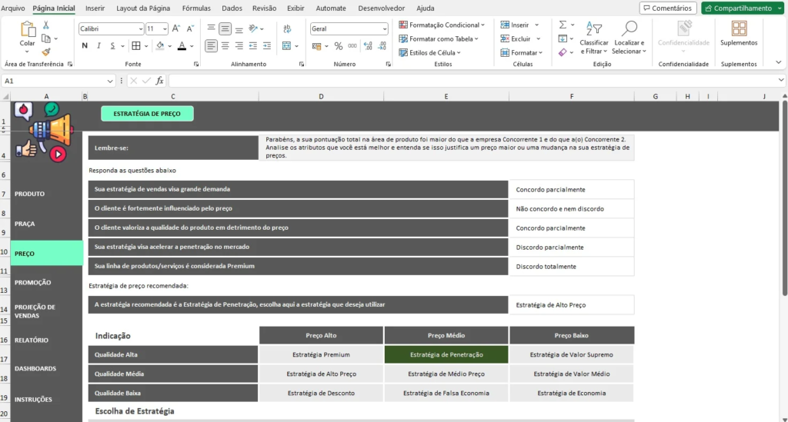The height and width of the screenshot is (422, 788).
Task: Click the Name Box showing A1
Action: [54, 81]
